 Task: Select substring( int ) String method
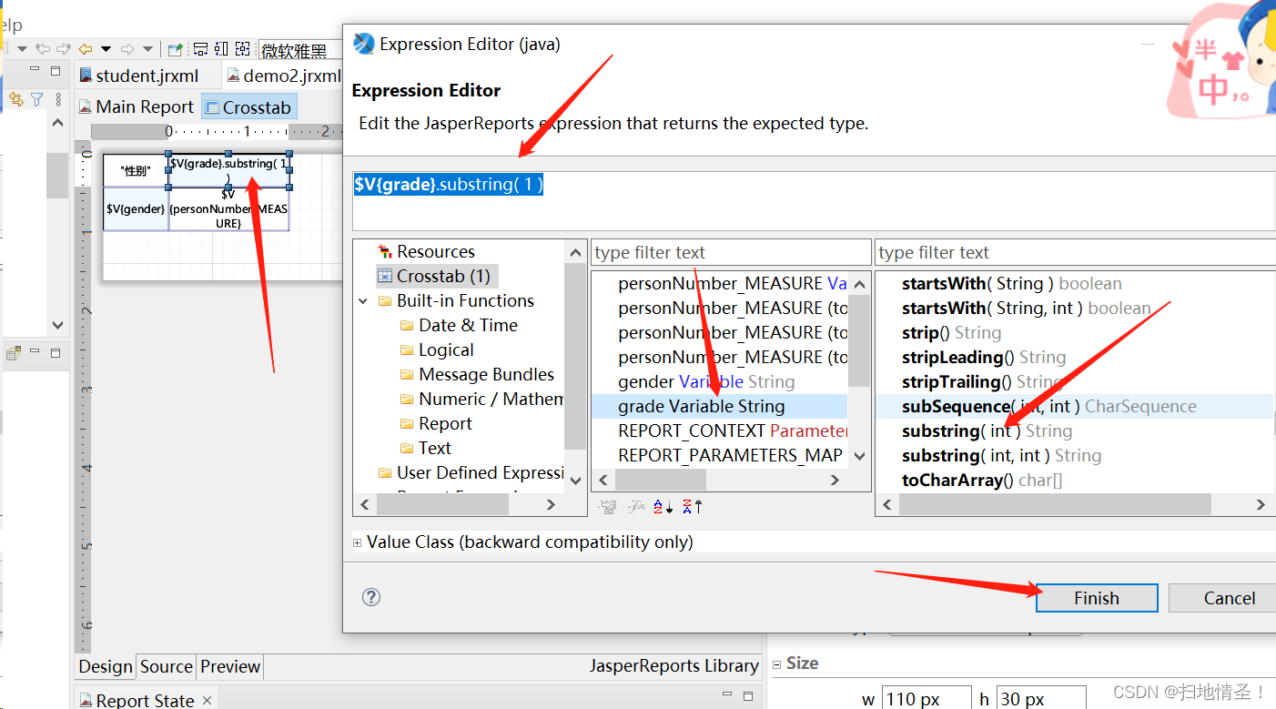coord(987,430)
